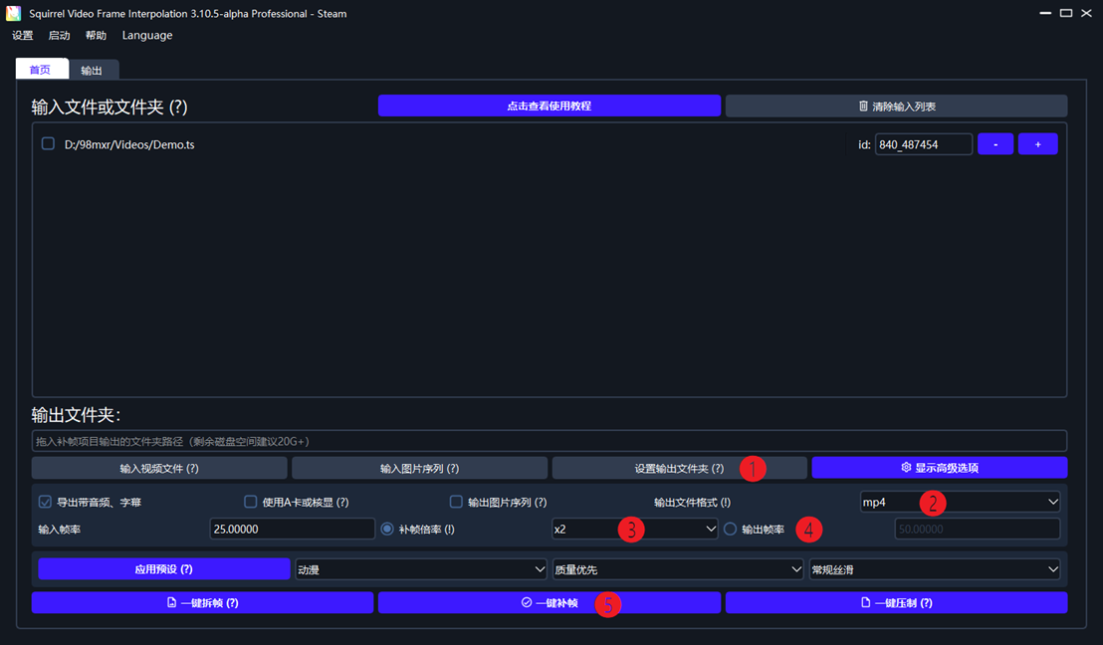Click the plus button next to id

tap(1037, 144)
